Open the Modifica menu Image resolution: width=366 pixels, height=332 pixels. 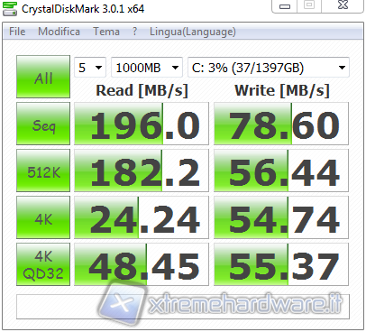click(59, 32)
